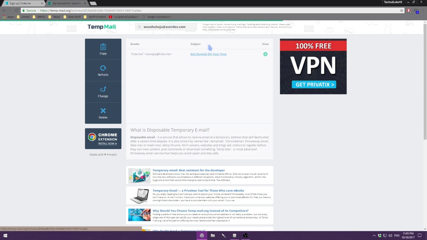Open the Stuff to Watch bookmarks folder
The height and width of the screenshot is (240, 427).
[x=95, y=17]
